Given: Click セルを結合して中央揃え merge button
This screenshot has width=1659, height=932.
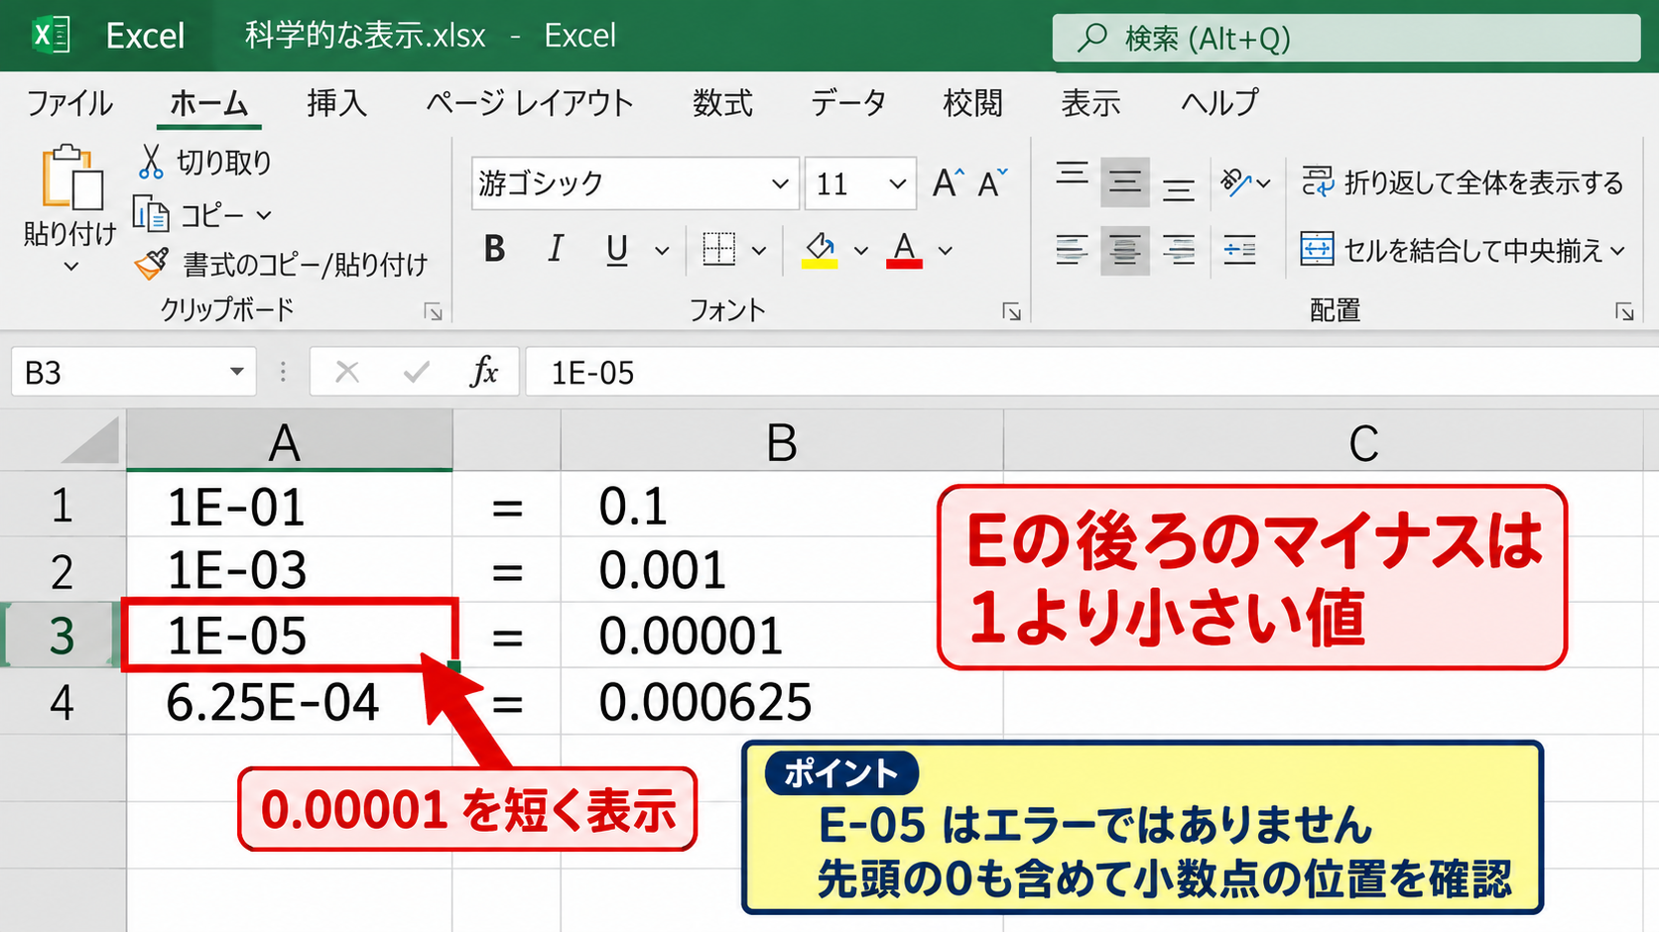Looking at the screenshot, I should click(x=1454, y=250).
